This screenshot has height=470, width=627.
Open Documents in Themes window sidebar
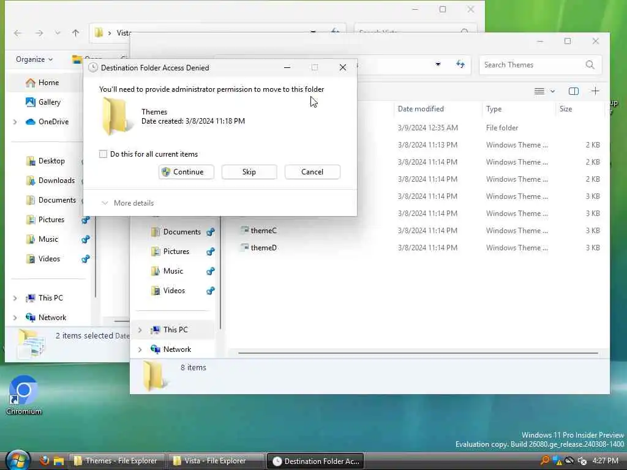coord(181,232)
